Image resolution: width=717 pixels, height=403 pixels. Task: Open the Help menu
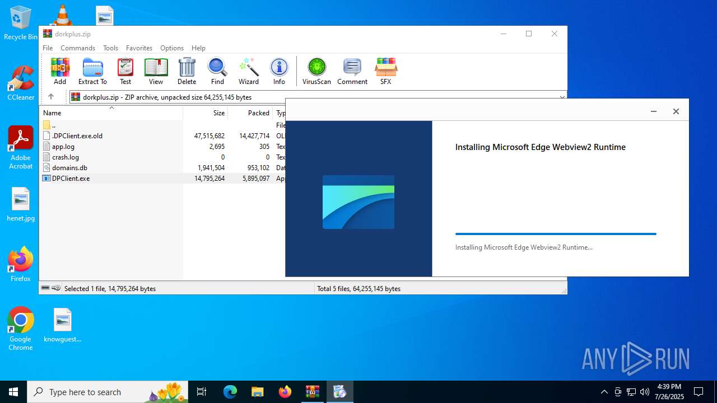pyautogui.click(x=198, y=48)
